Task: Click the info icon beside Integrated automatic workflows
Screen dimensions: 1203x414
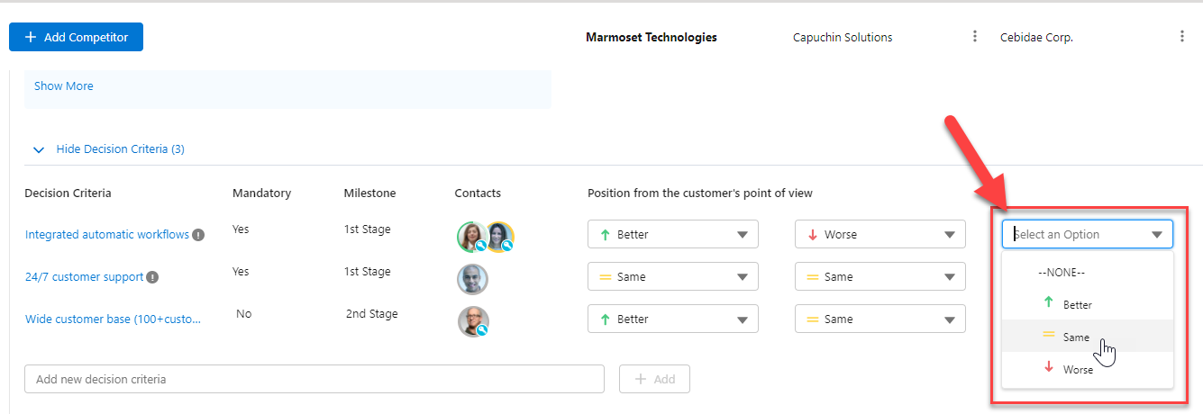Action: [x=198, y=235]
